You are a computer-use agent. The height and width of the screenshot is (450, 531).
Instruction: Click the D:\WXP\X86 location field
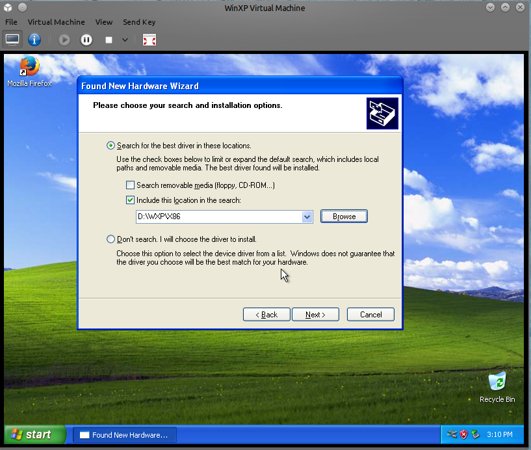[219, 217]
